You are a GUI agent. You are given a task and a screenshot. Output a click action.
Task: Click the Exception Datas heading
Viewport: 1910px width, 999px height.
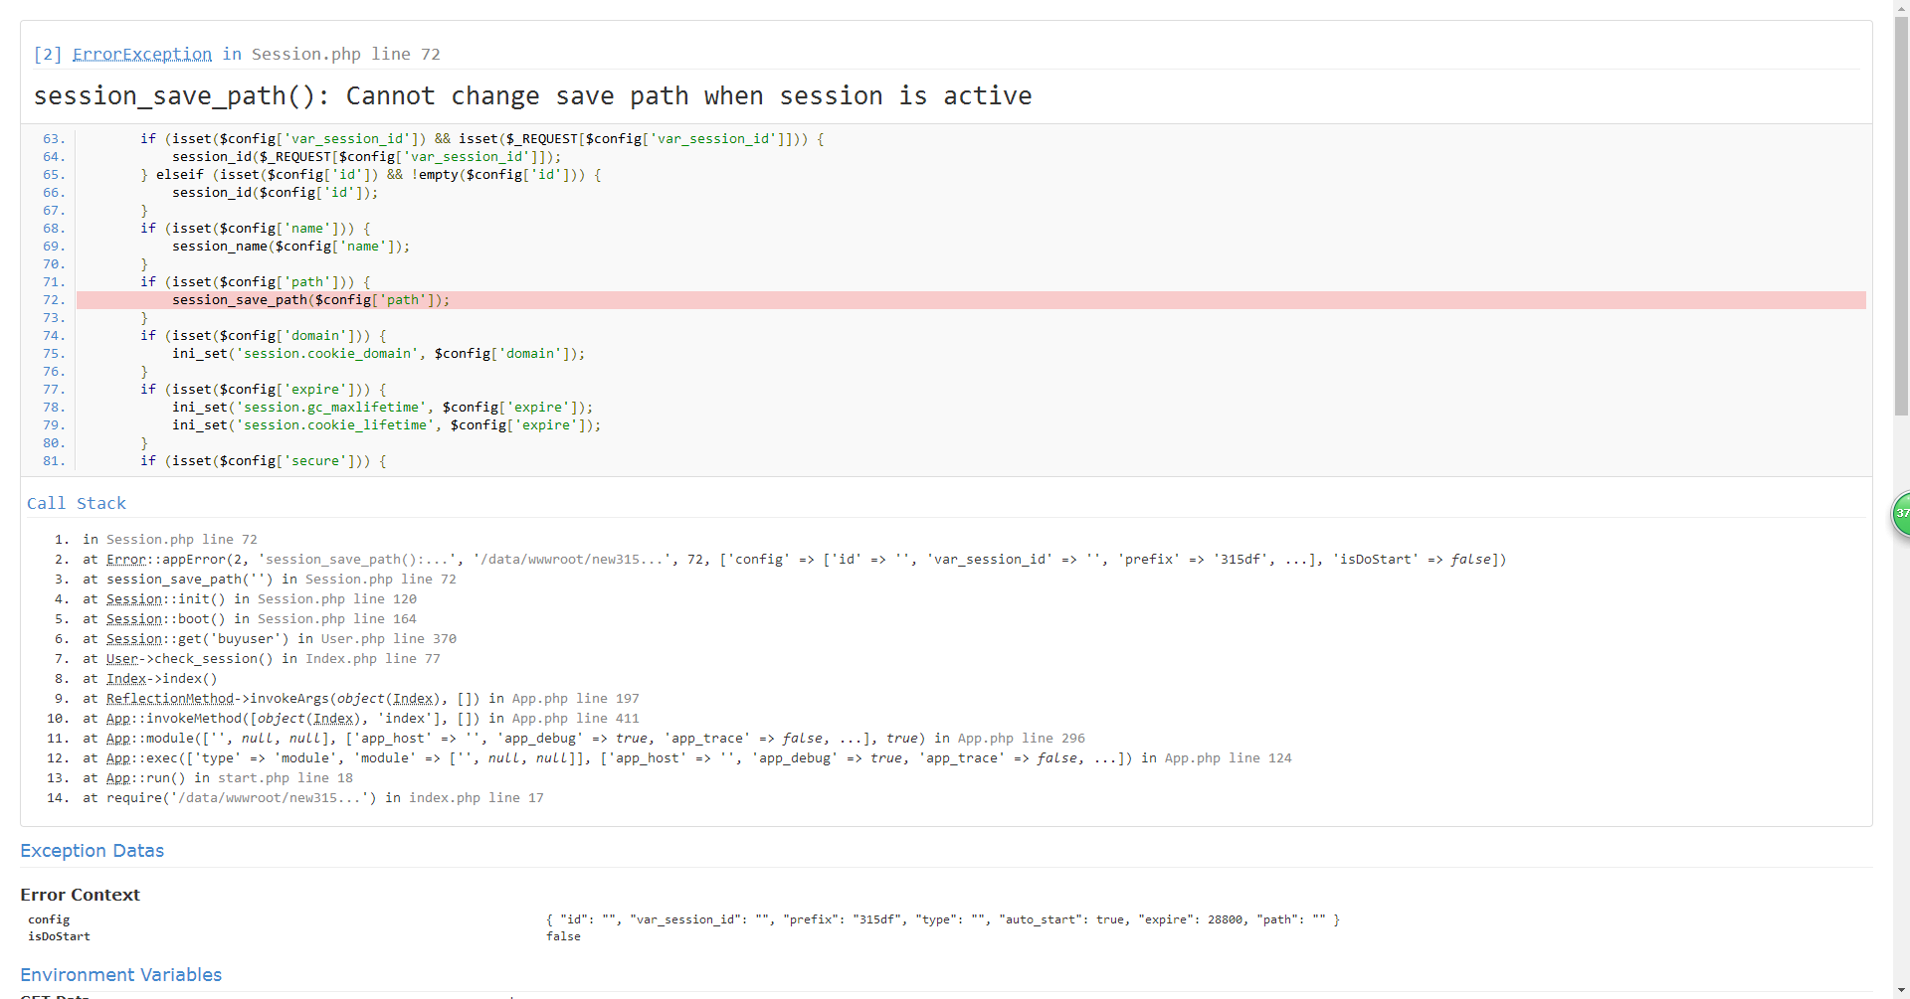click(x=92, y=851)
